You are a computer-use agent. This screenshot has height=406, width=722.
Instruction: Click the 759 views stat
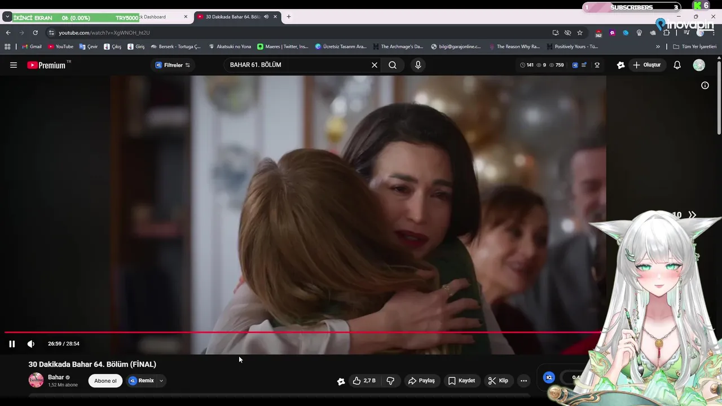(x=557, y=65)
